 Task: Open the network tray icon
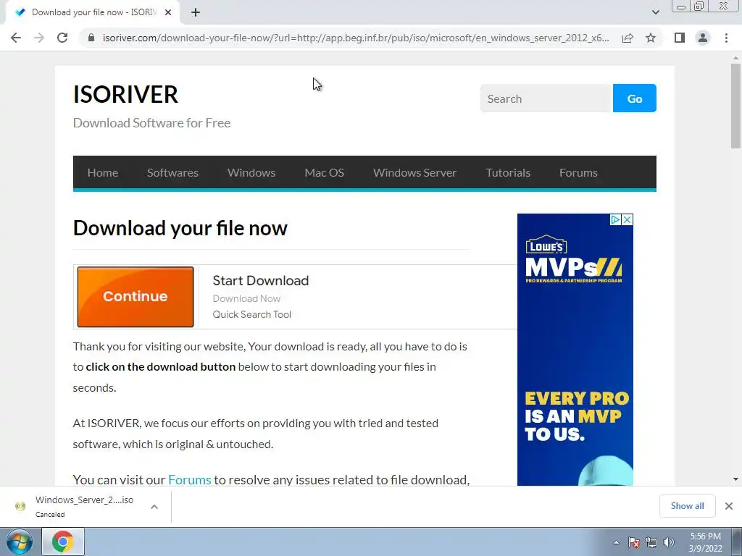tap(651, 542)
